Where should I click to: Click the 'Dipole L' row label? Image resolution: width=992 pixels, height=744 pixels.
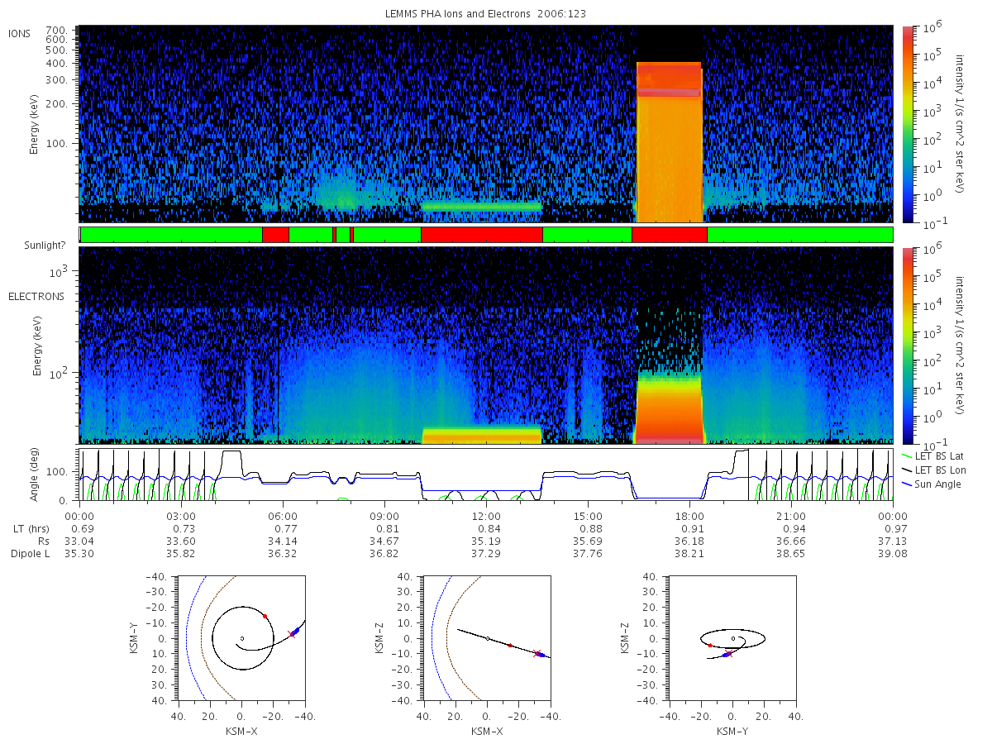point(31,554)
